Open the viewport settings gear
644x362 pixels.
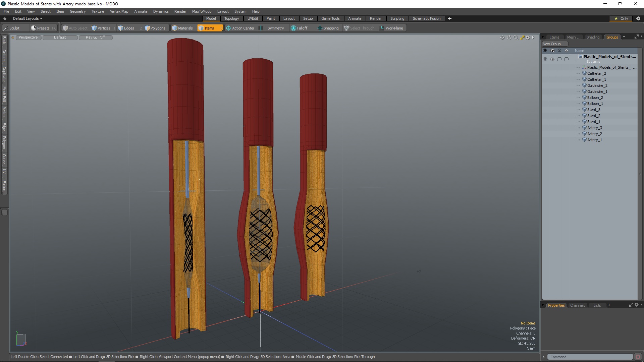[x=528, y=38]
